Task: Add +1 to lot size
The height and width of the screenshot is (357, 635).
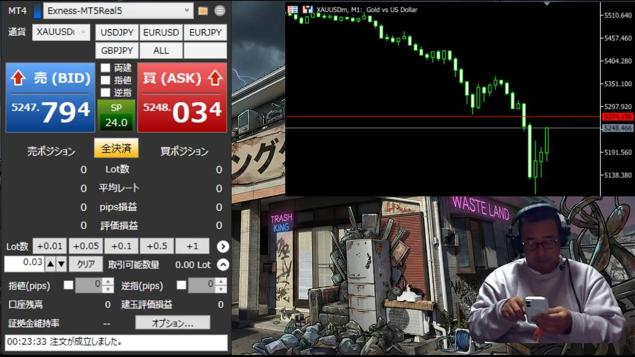Action: (192, 246)
